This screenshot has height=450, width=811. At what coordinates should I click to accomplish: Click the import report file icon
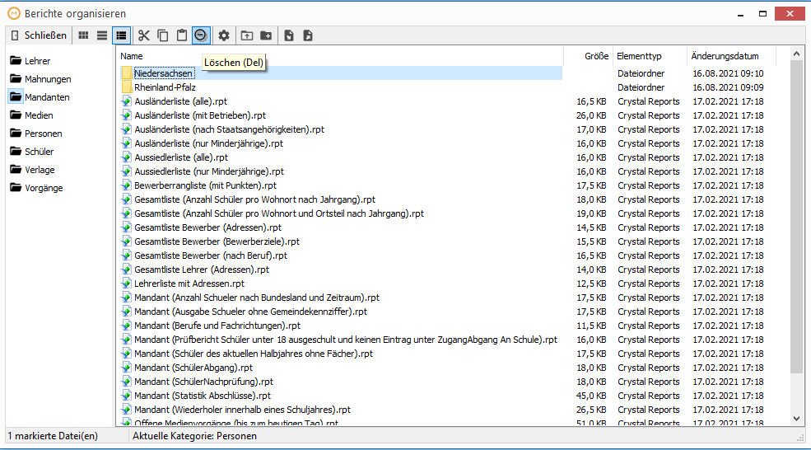289,35
